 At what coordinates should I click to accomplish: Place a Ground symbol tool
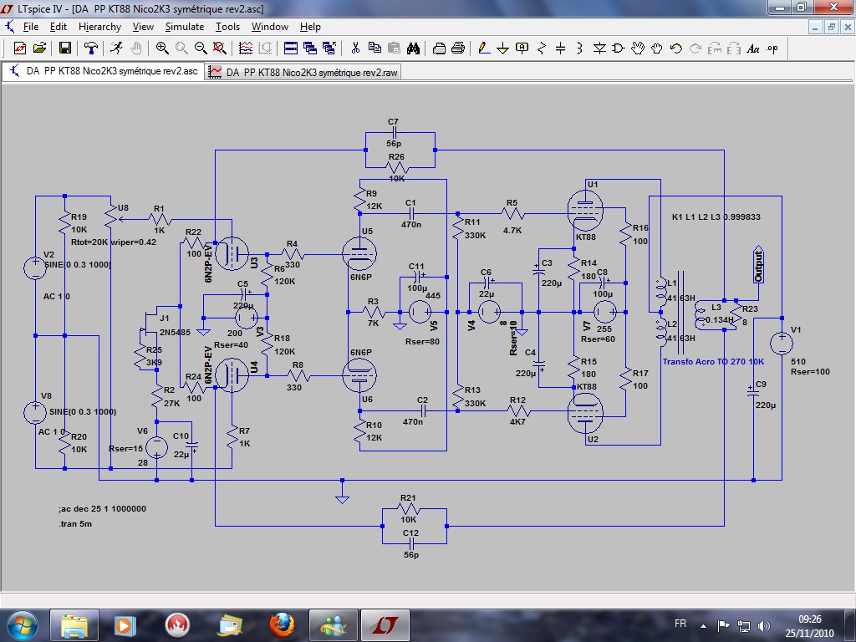[x=502, y=48]
